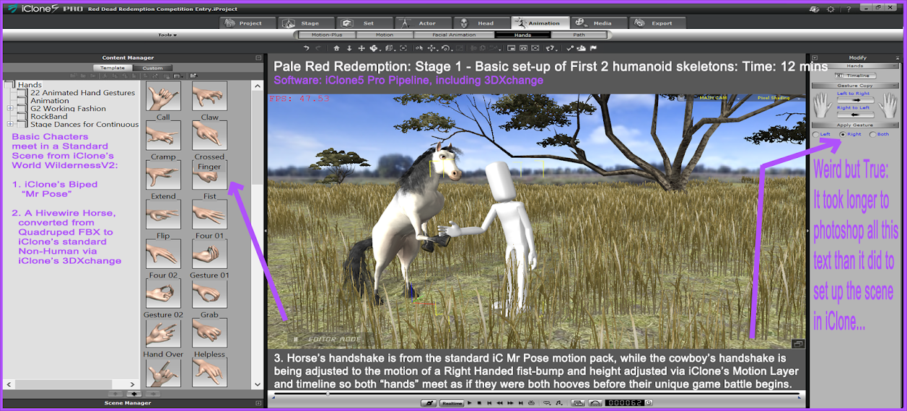Select the Move object cross-arrows tool
Screen dimensions: 907x411
click(x=431, y=48)
